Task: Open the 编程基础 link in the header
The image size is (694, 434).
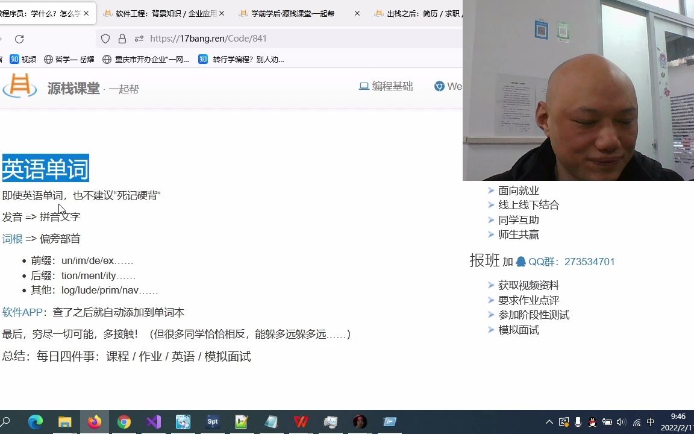Action: click(392, 86)
